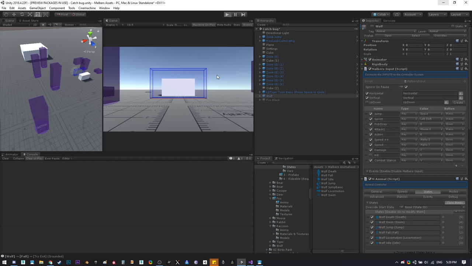472x266 pixels.
Task: Click the Clone States button
Action: (x=454, y=202)
